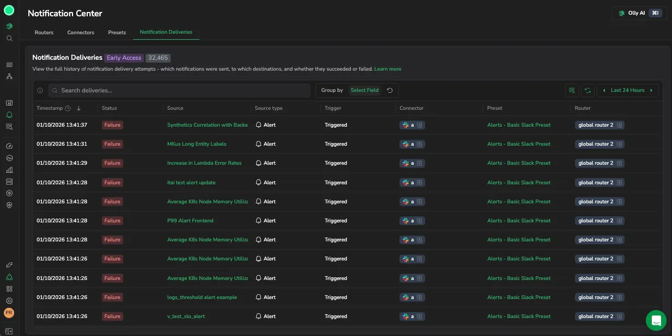Click the Timestamp column clock icon
This screenshot has height=336, width=672.
click(x=68, y=108)
